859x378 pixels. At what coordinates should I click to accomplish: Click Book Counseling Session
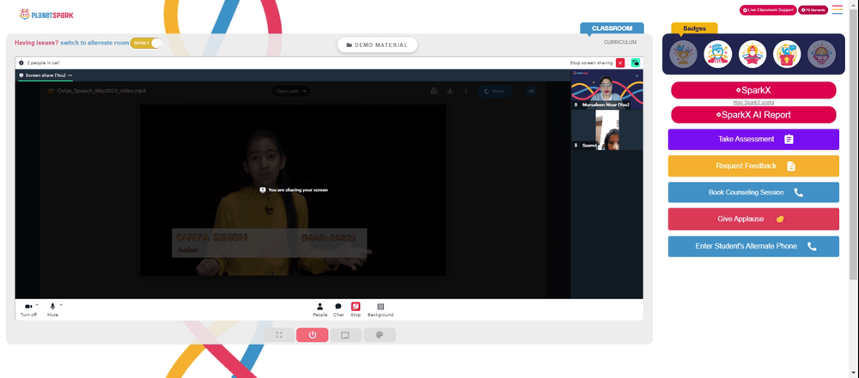753,193
